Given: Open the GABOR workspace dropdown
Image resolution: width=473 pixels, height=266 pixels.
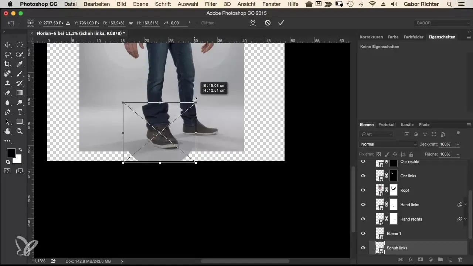Looking at the screenshot, I should point(442,23).
